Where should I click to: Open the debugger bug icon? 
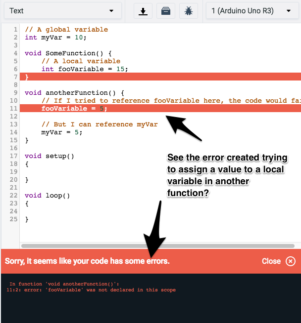coord(189,11)
